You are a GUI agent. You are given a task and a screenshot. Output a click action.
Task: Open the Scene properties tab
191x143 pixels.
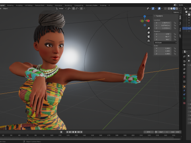(x=184, y=73)
